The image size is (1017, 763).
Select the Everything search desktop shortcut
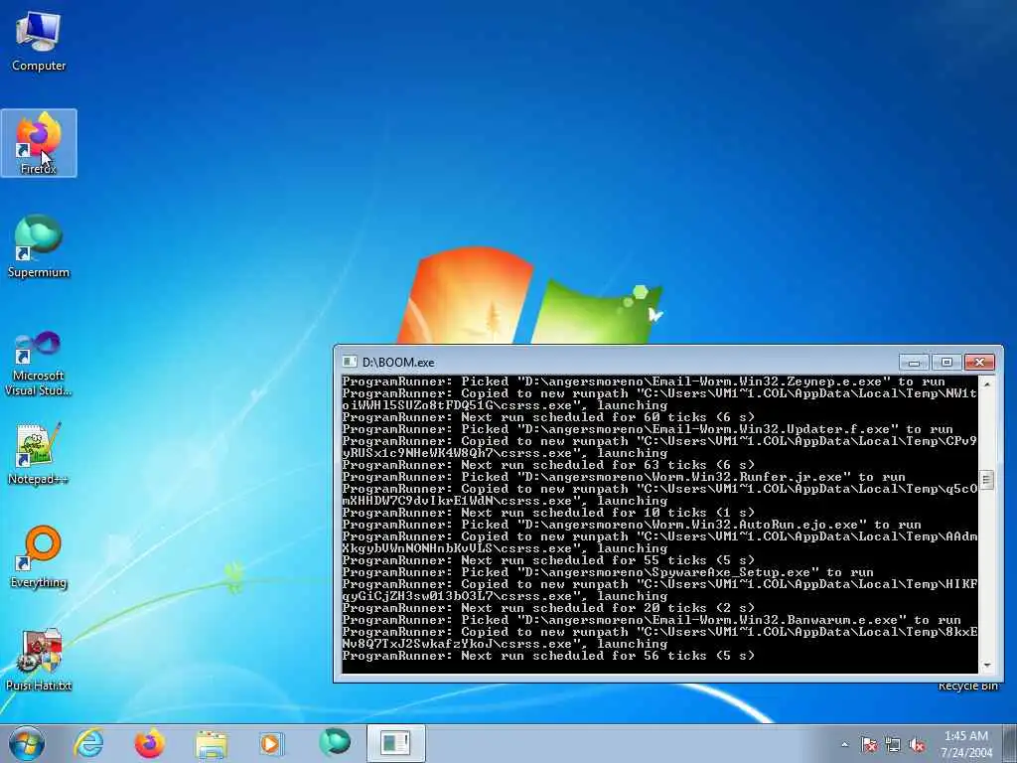[x=39, y=556]
